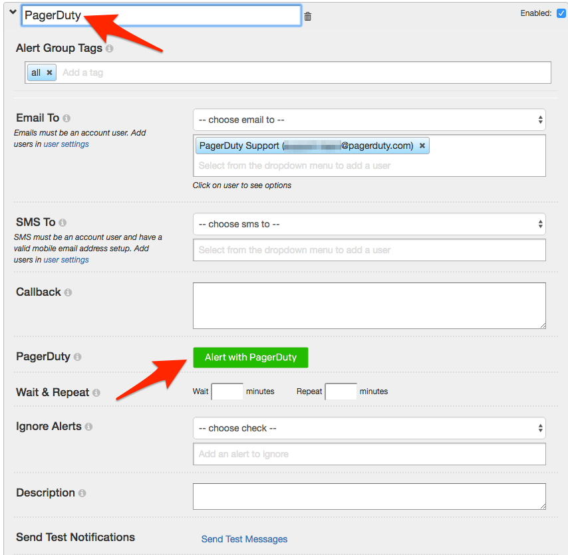
Task: Click info icon beside Ignore Alerts
Action: click(x=88, y=427)
